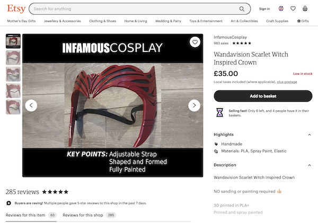Viewport: 318px width, 223px height.
Task: Click the search magnifier icon
Action: click(x=242, y=9)
